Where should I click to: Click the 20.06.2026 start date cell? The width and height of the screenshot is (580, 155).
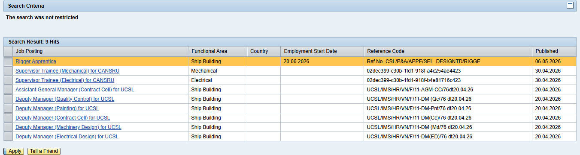[x=322, y=61]
